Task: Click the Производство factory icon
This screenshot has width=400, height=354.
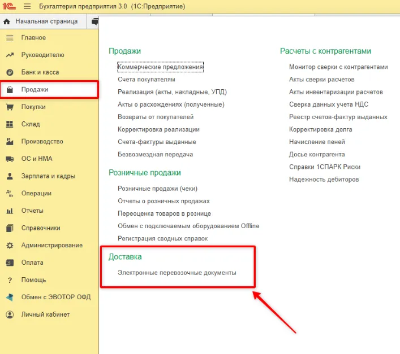Action: click(10, 142)
